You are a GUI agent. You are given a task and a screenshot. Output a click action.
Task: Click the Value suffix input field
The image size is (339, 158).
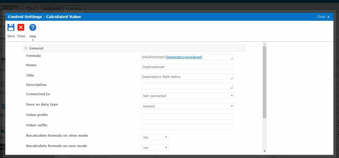click(x=187, y=127)
